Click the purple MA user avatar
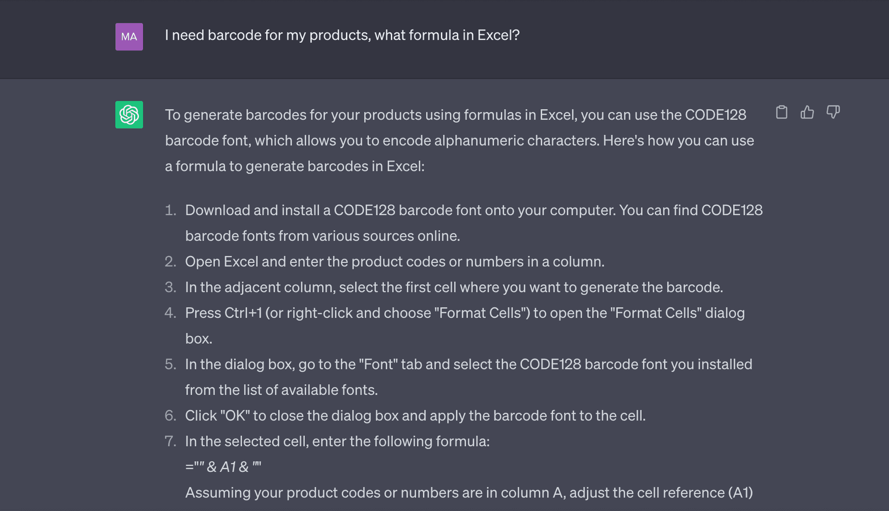 [129, 37]
